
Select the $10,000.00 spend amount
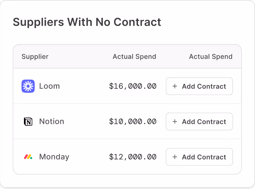(x=133, y=122)
